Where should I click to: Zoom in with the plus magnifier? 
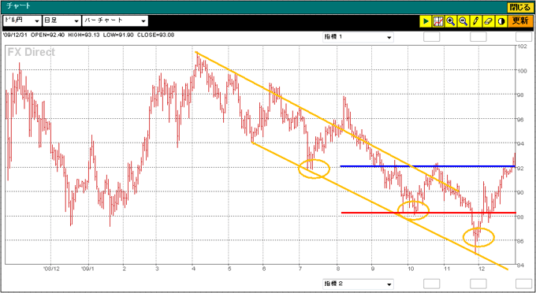(x=451, y=21)
